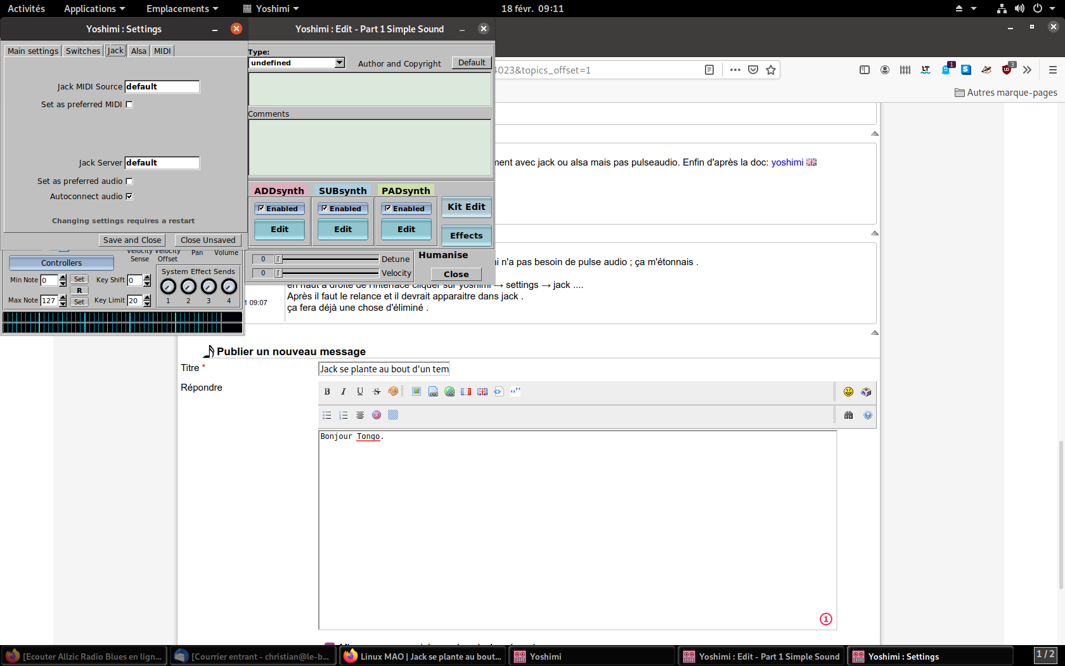
Task: Enable Set as preferred MIDI checkbox
Action: pyautogui.click(x=129, y=105)
